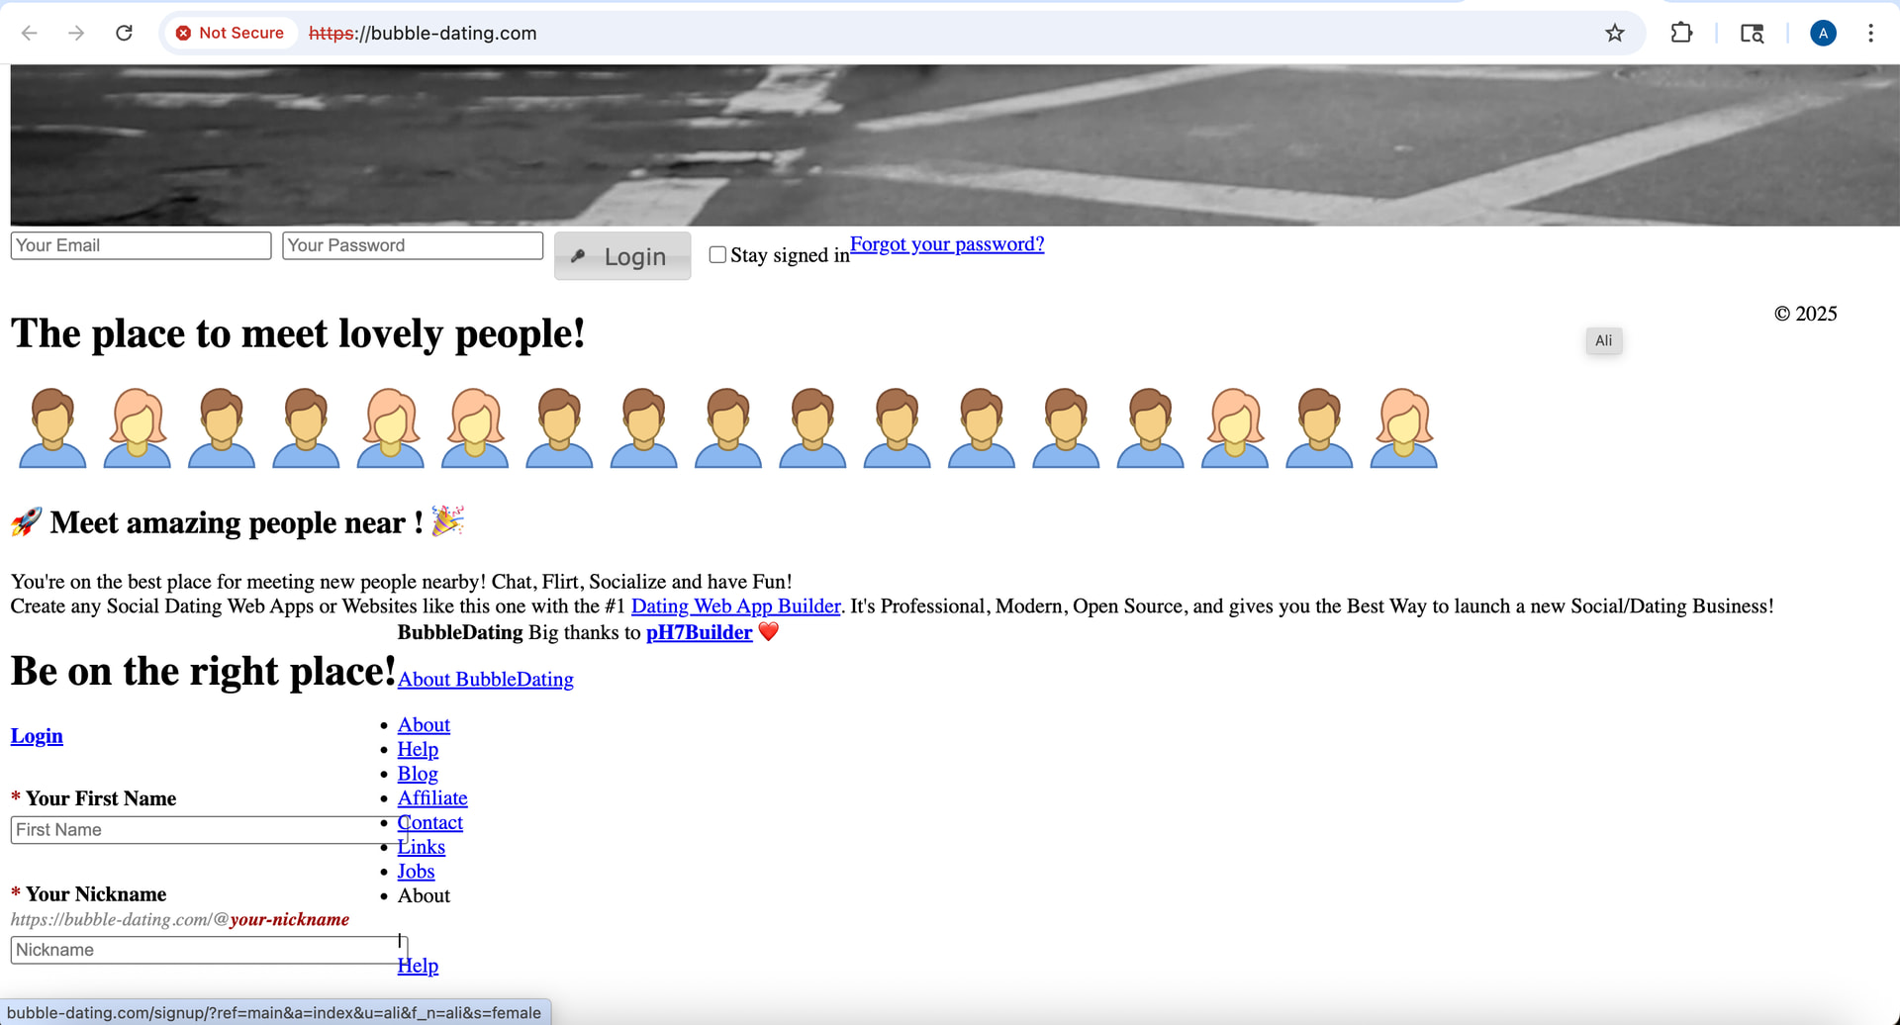Click the first male avatar thumbnail
1900x1025 pixels.
pos(52,427)
